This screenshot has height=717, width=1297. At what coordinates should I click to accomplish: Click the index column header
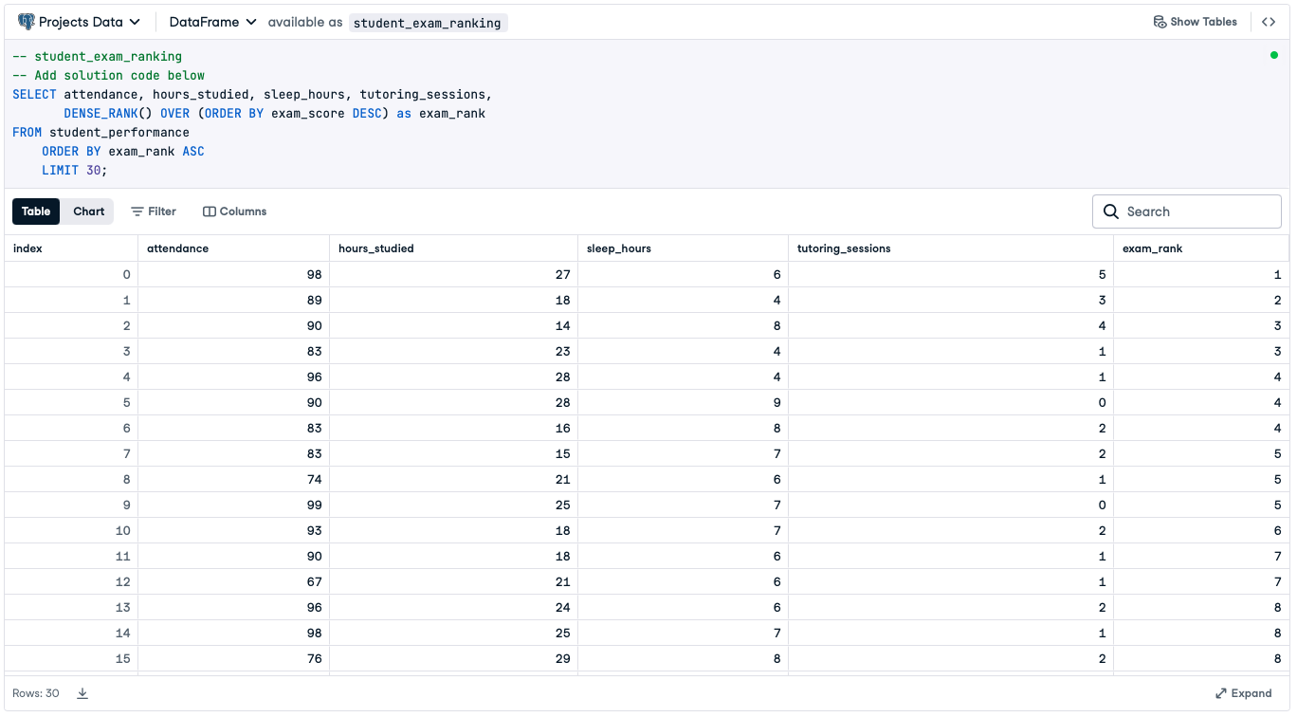[71, 248]
